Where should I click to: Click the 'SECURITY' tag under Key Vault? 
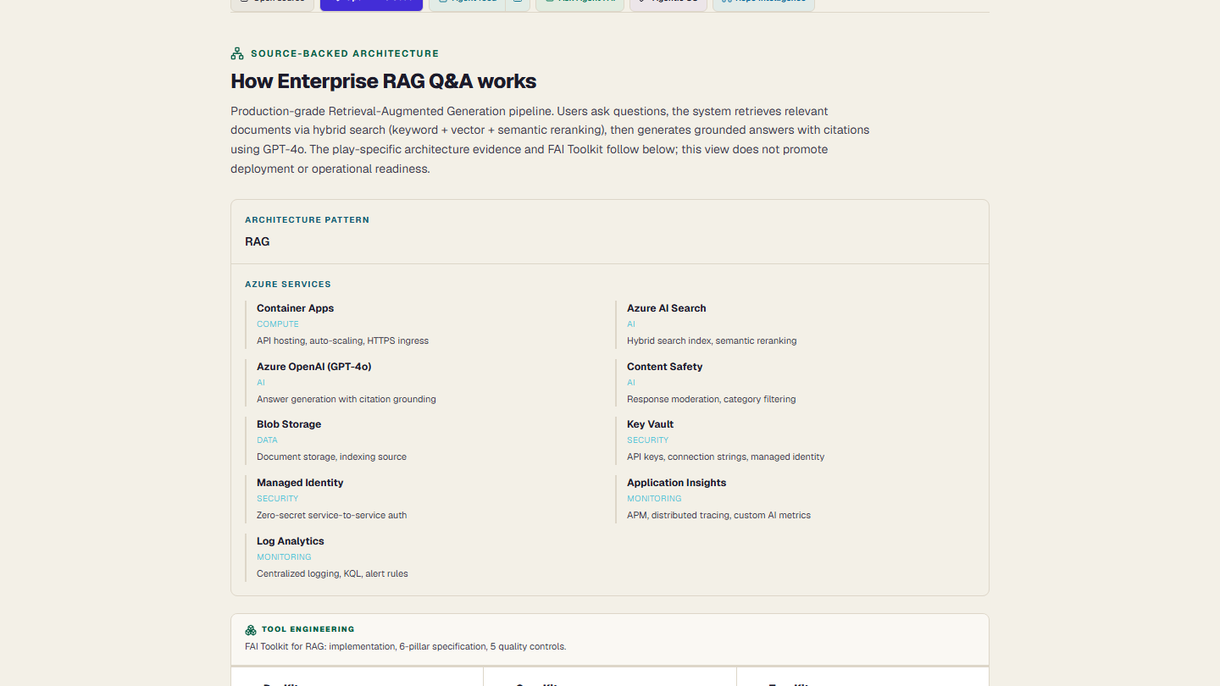(648, 440)
